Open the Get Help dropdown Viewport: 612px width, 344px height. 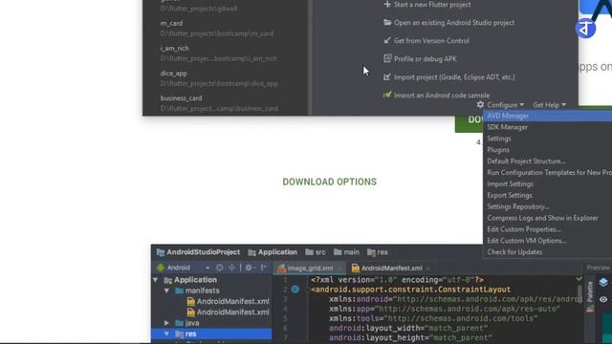(x=549, y=105)
